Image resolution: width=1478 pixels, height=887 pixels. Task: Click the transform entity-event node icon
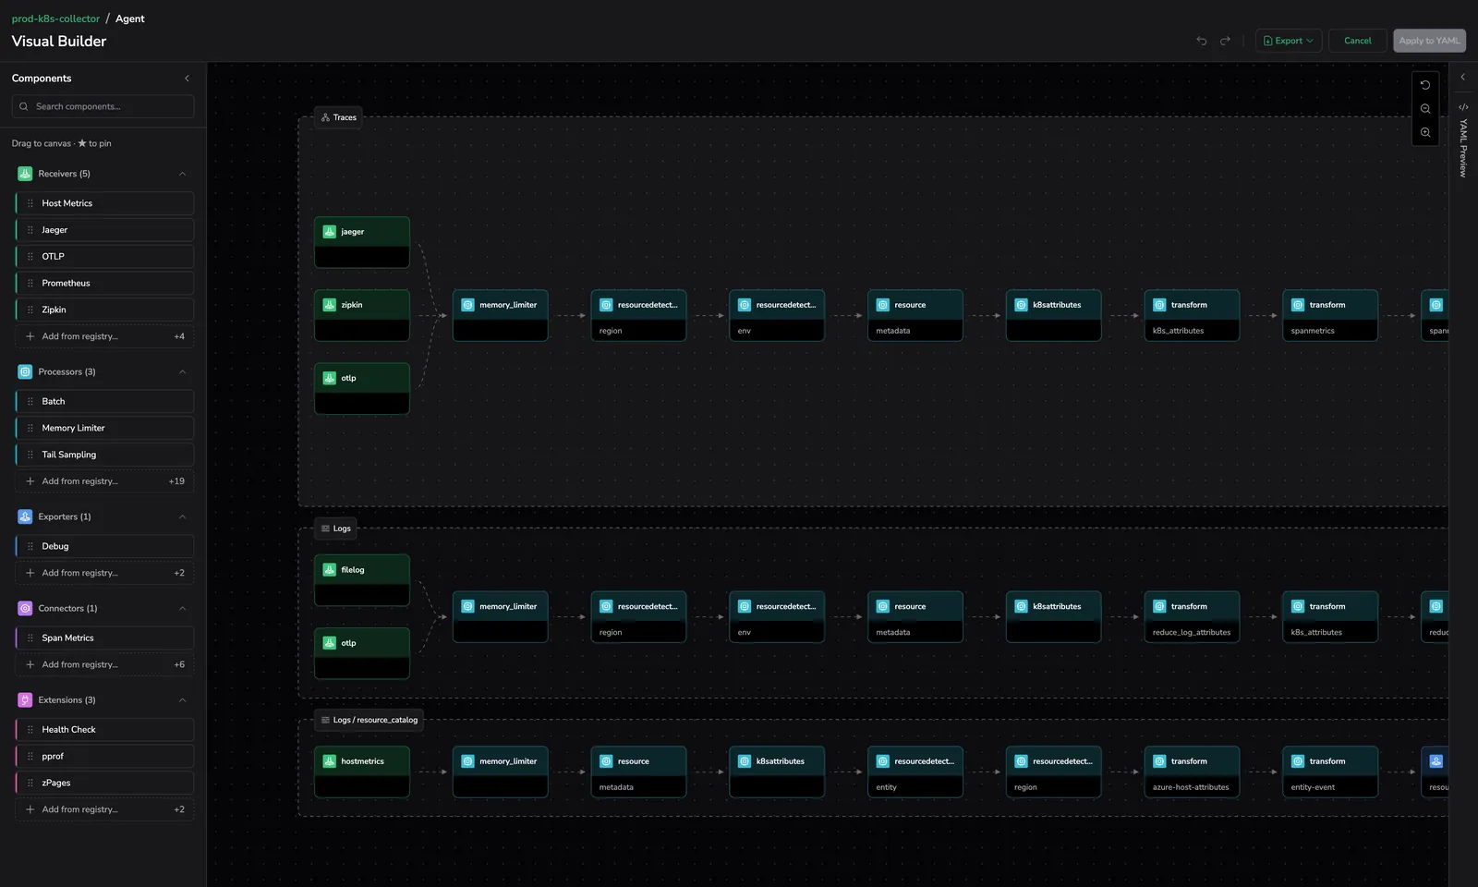click(x=1297, y=761)
